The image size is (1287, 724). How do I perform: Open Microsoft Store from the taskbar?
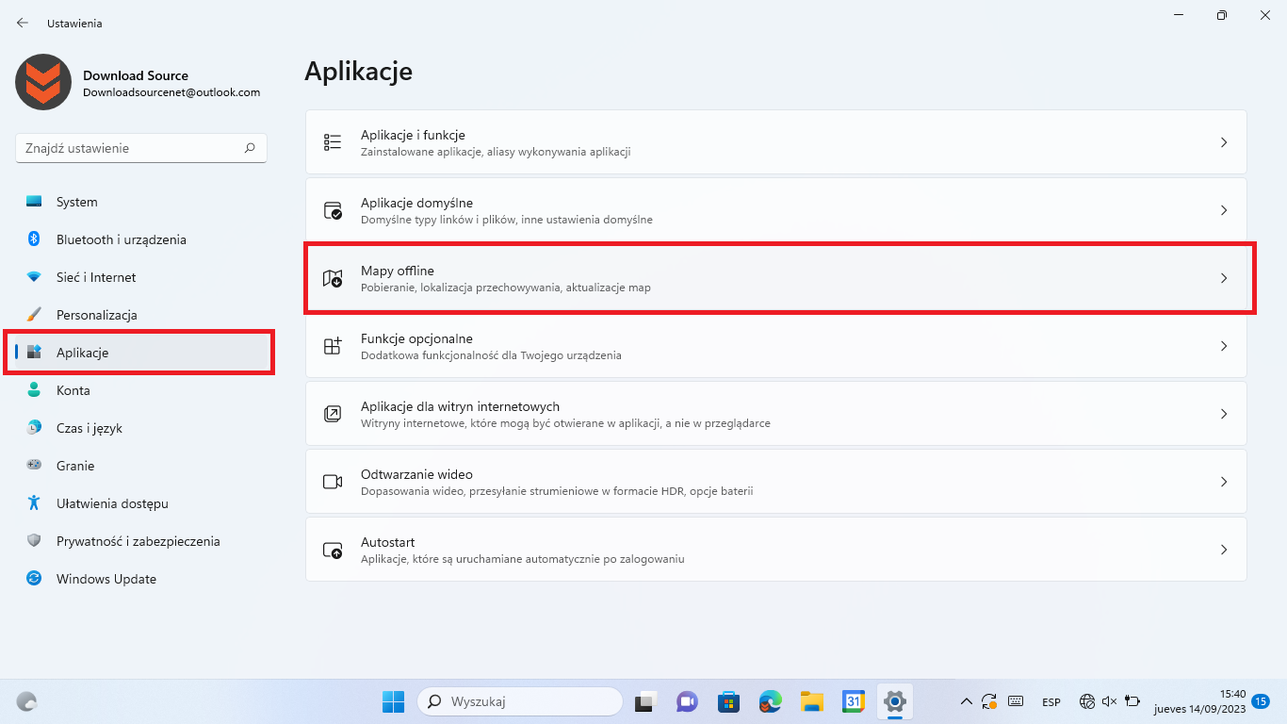728,701
